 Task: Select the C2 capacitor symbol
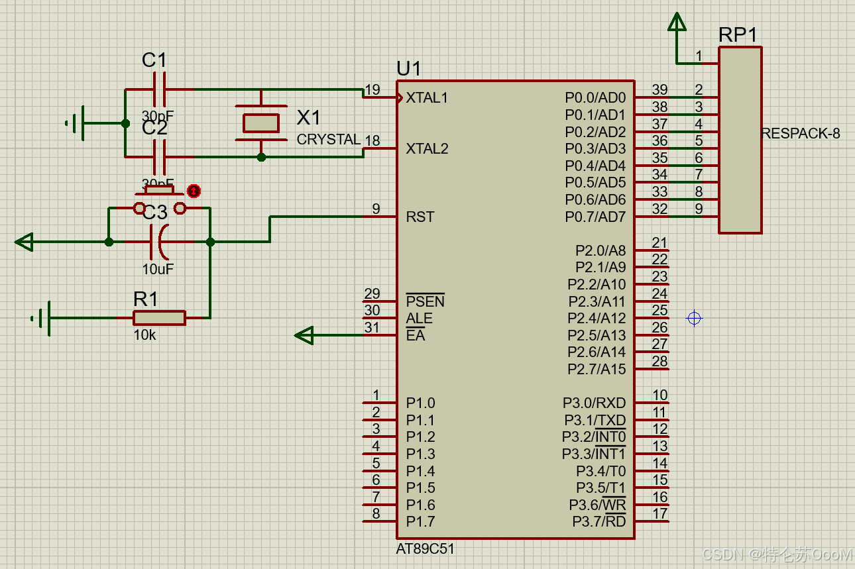tap(159, 157)
